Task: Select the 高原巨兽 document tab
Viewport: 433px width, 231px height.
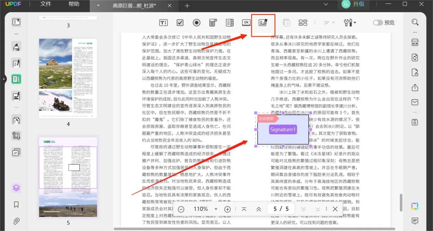Action: point(134,6)
